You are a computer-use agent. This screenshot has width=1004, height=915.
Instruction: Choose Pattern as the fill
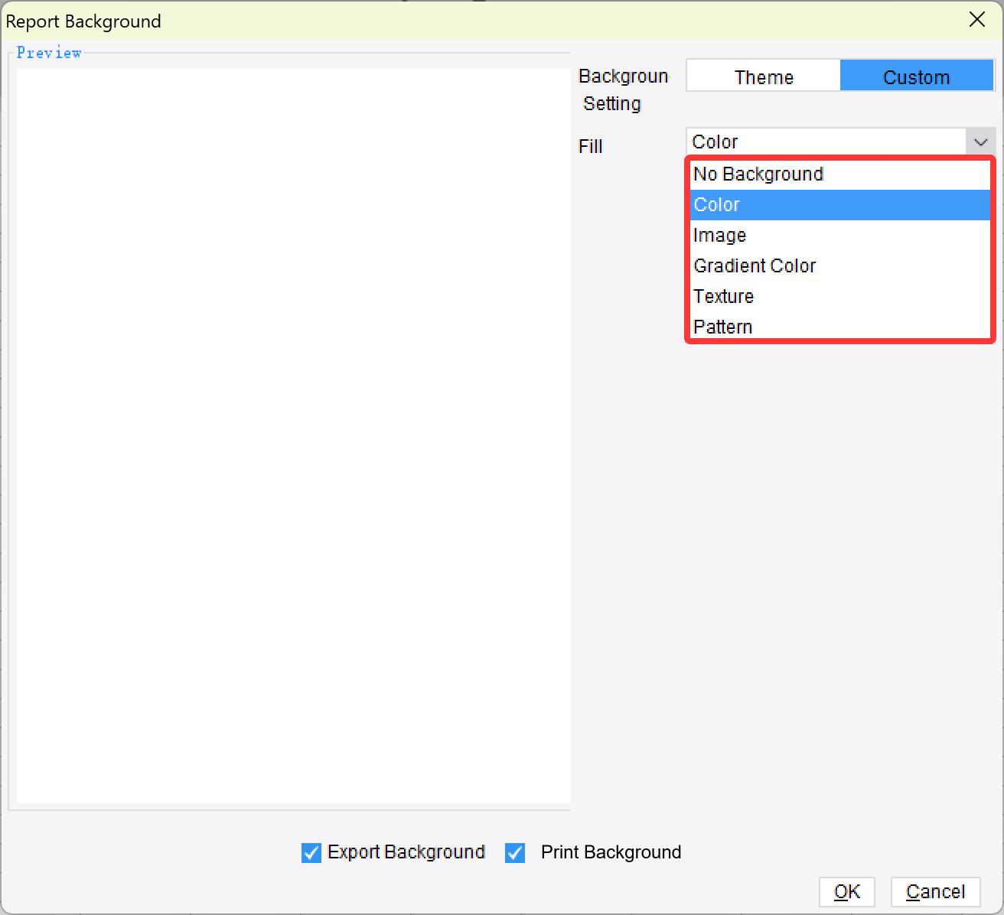tap(722, 327)
